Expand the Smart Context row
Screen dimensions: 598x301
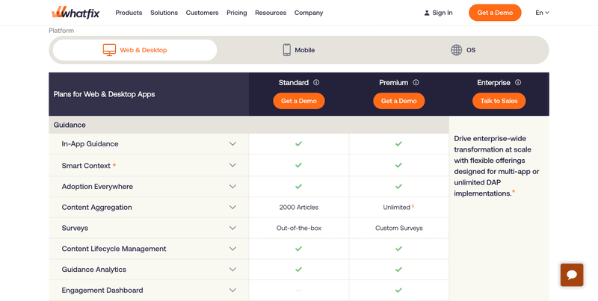click(232, 165)
